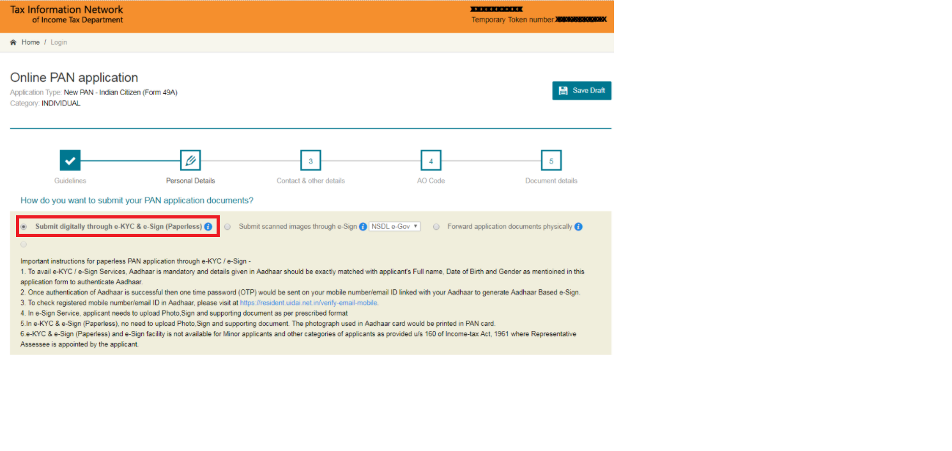The width and height of the screenshot is (952, 451).
Task: Click the Home icon in breadcrumb
Action: 13,42
